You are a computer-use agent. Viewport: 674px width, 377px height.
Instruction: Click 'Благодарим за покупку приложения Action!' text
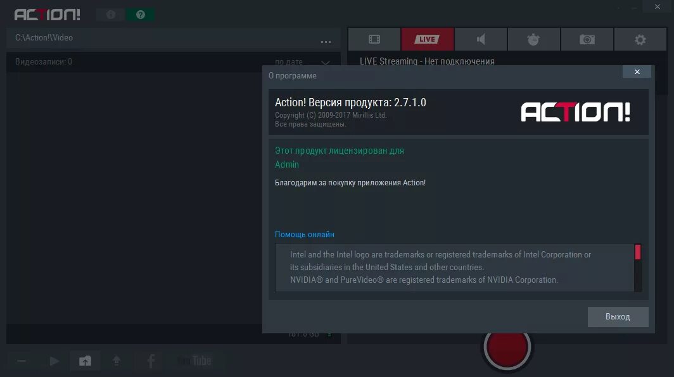(350, 182)
